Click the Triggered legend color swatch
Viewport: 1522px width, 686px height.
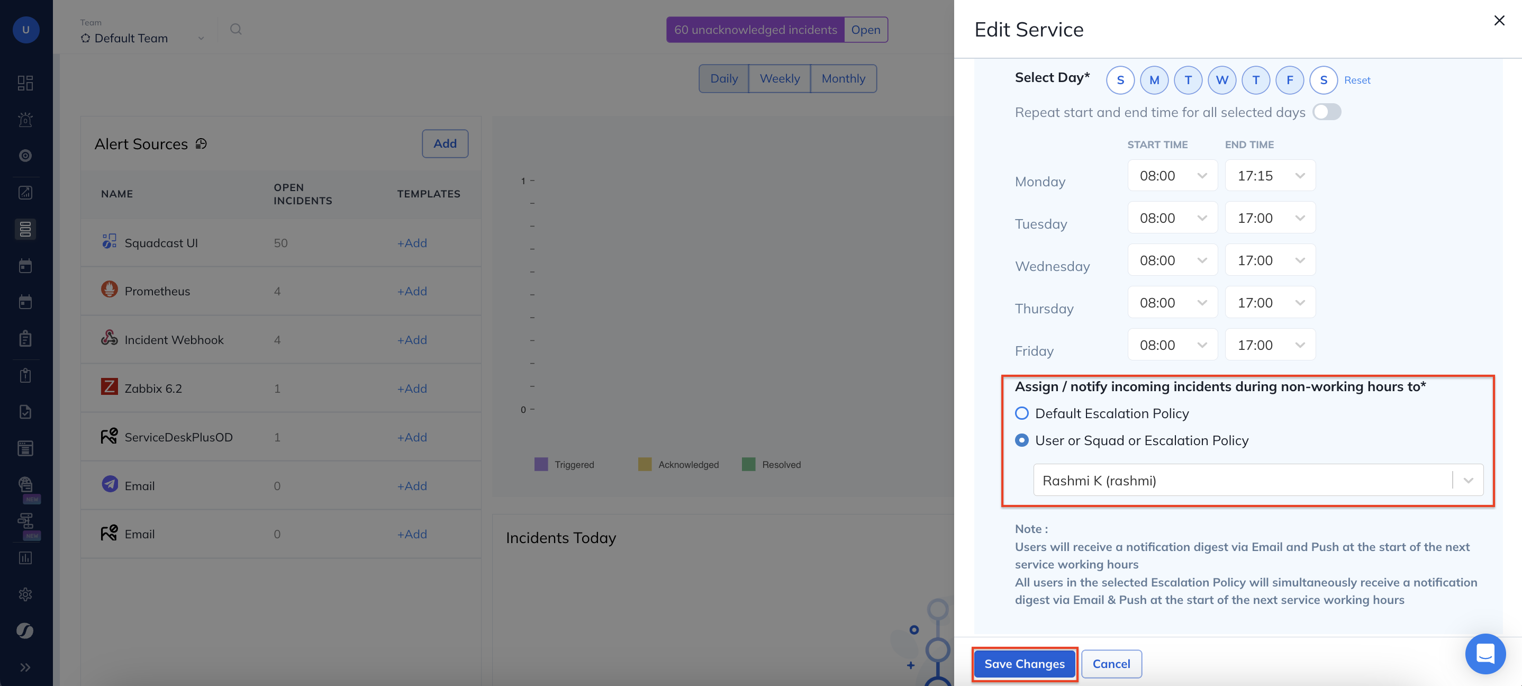(541, 464)
